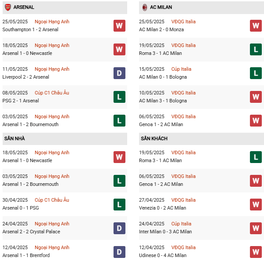This screenshot has width=264, height=261.
Task: Click L badge for AC Milan 0 - 1 Bologna
Action: [256, 73]
